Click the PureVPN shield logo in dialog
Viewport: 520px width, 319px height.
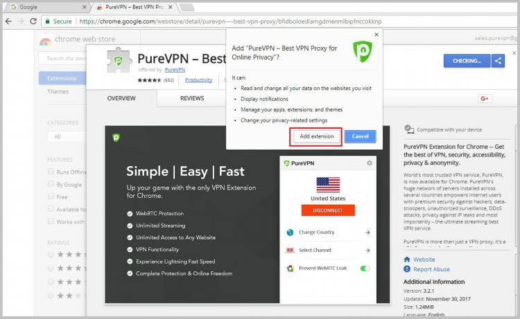[x=363, y=51]
